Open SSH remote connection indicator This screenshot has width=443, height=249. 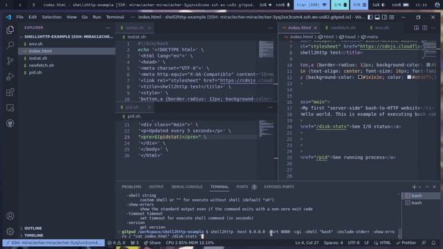54,243
